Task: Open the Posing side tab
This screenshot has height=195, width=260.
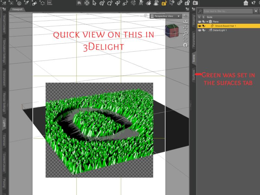Action: [4, 184]
